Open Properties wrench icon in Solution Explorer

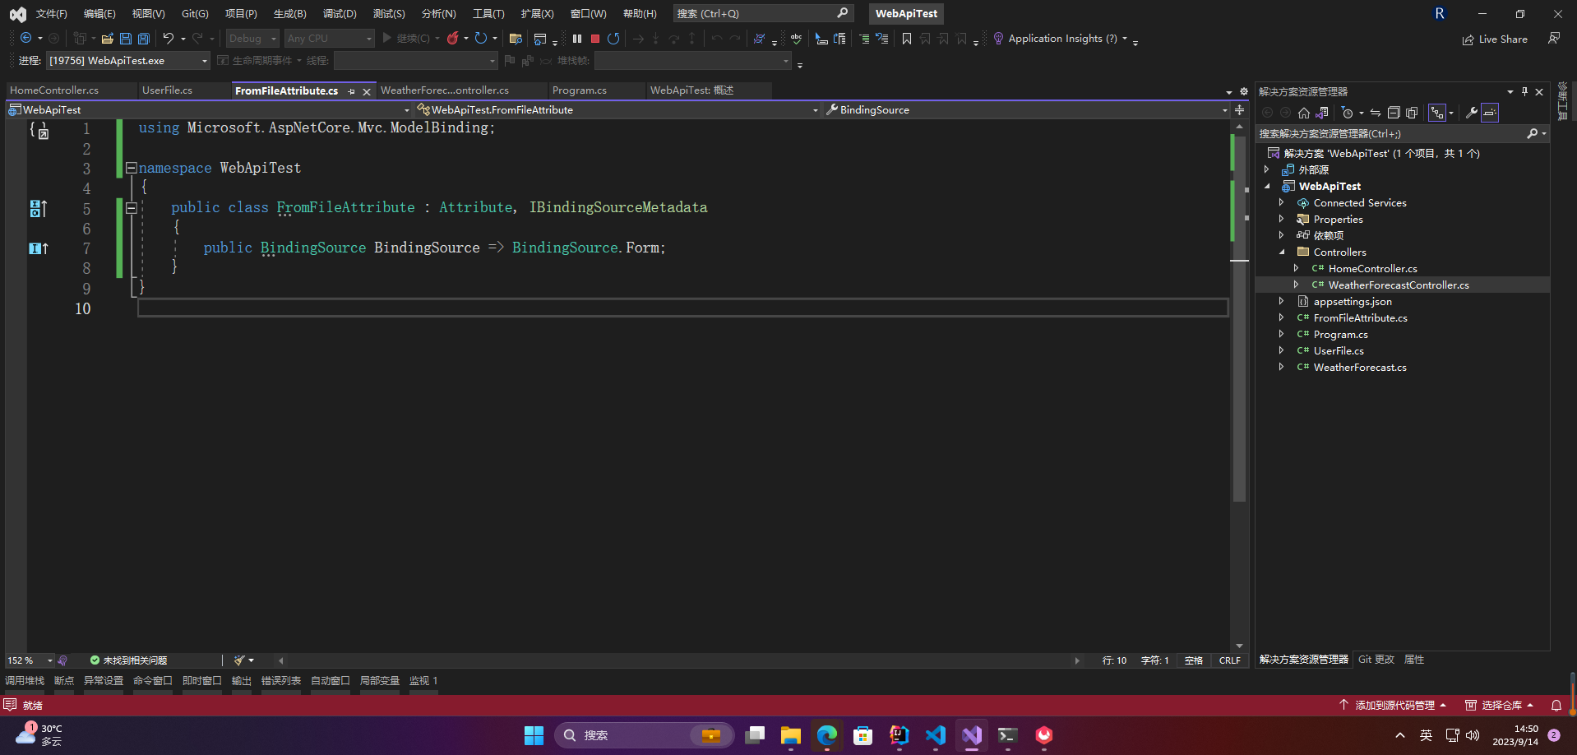[1472, 113]
